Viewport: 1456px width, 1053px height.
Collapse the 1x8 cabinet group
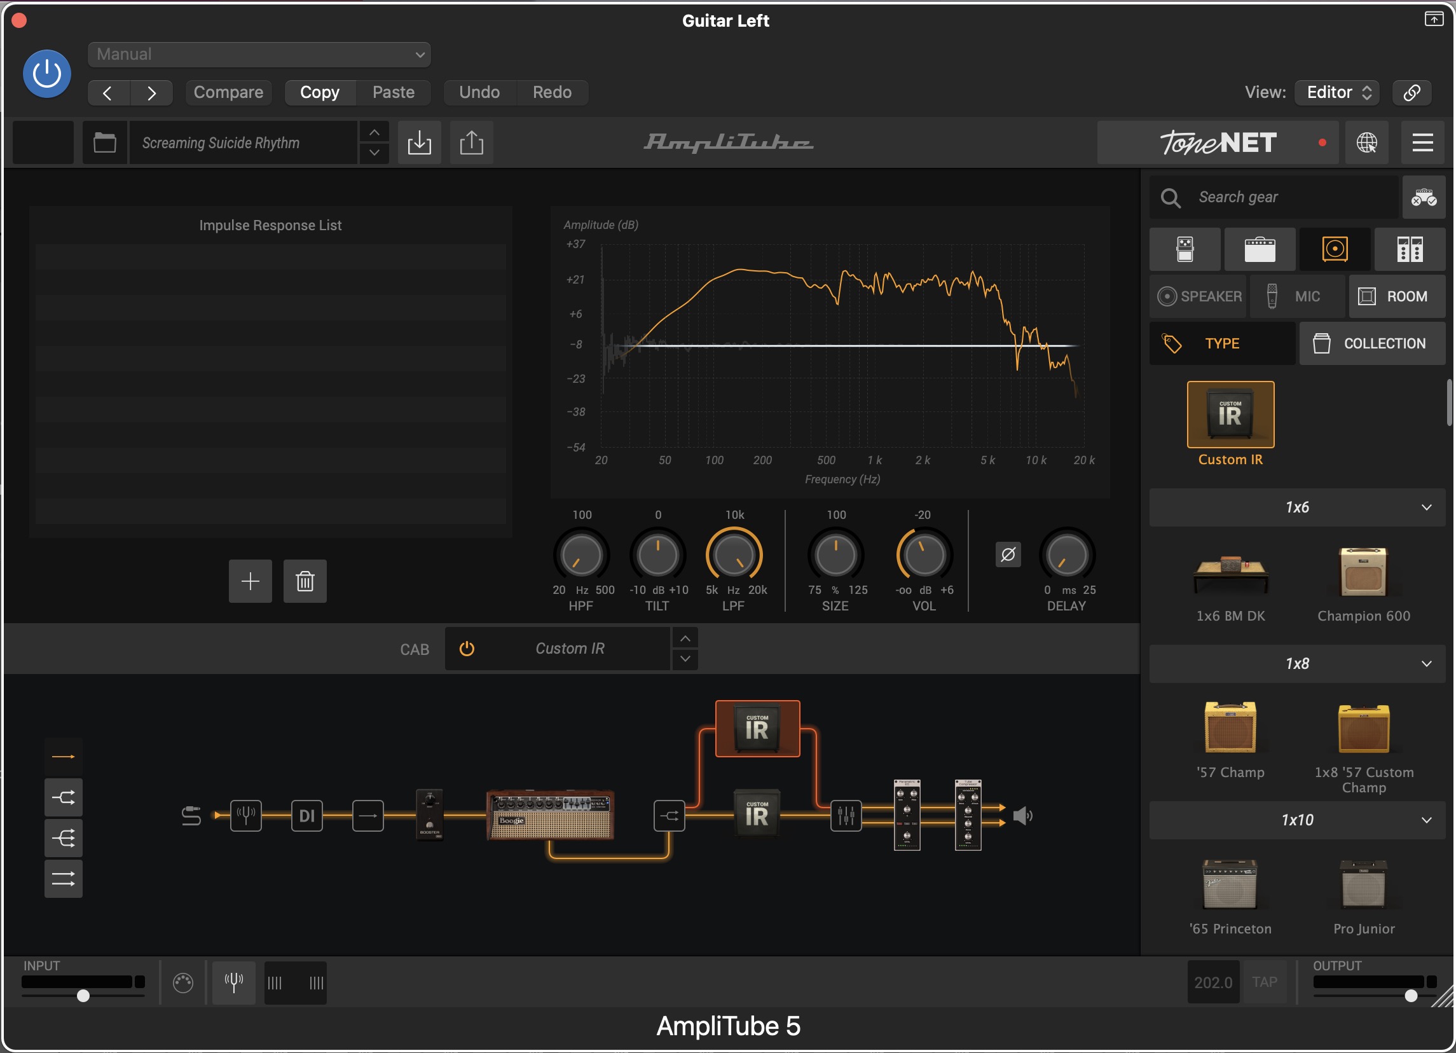(1297, 664)
